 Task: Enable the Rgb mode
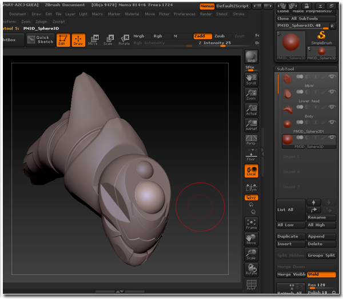click(x=161, y=36)
